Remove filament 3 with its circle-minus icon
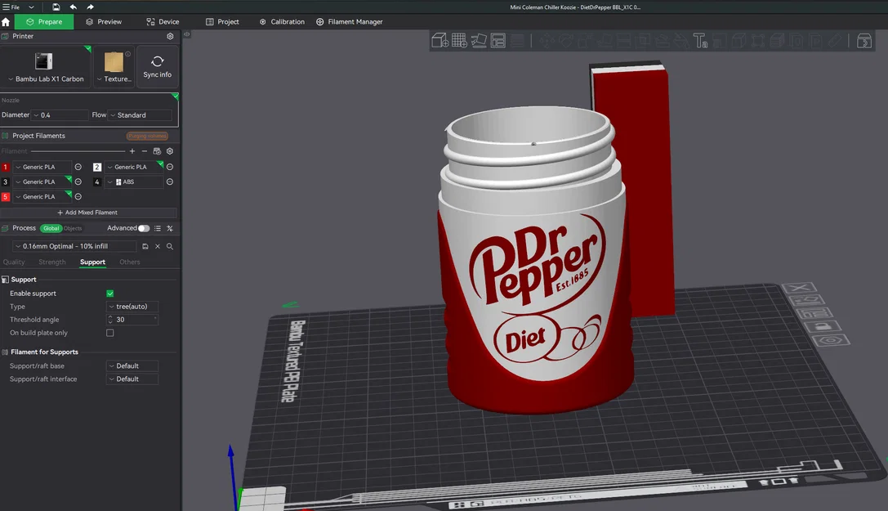 78,182
